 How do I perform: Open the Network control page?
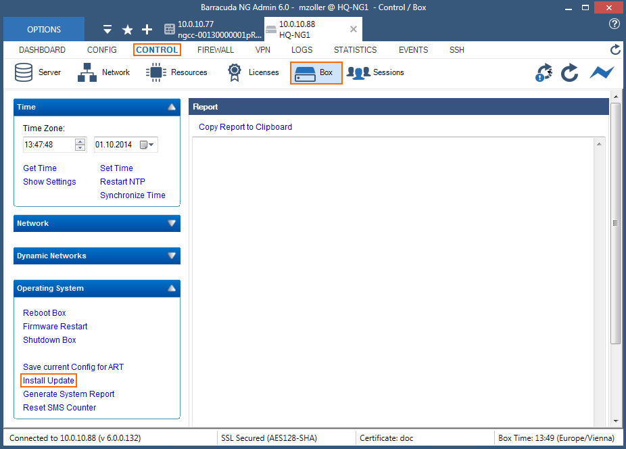tap(104, 73)
